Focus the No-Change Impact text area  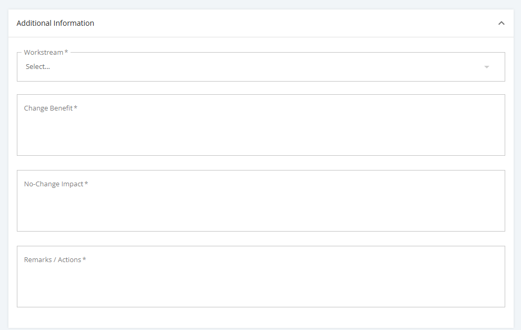click(261, 201)
